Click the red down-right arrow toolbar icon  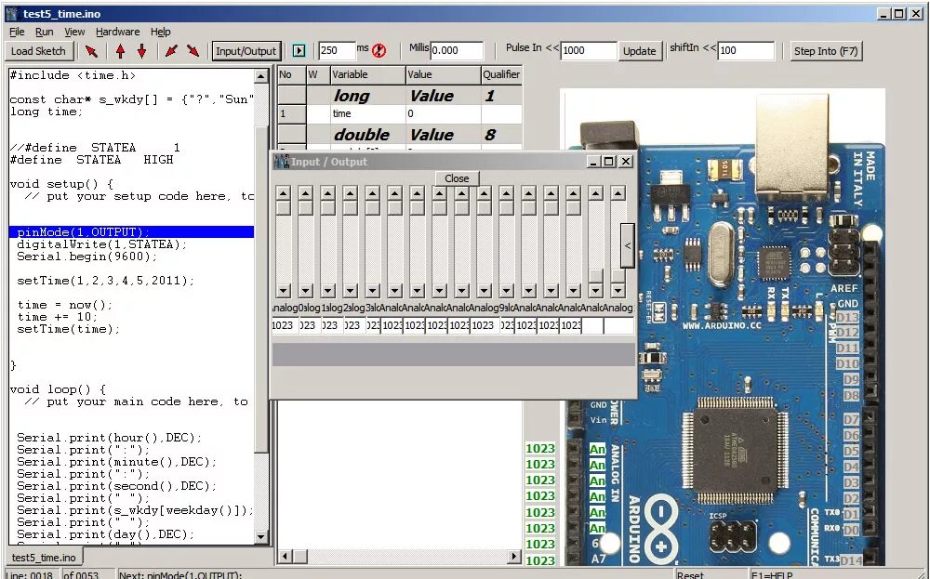coord(193,51)
